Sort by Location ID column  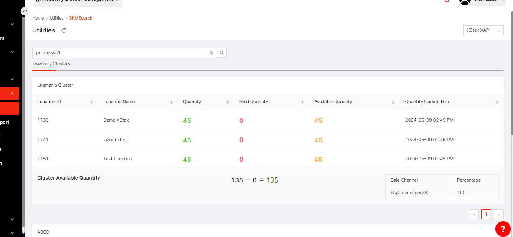(x=91, y=102)
